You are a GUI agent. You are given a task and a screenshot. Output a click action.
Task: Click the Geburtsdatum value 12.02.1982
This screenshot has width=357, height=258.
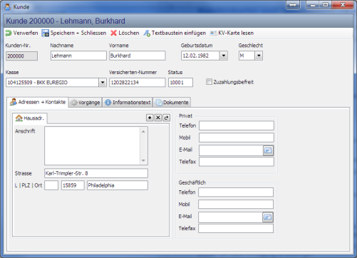coord(196,56)
